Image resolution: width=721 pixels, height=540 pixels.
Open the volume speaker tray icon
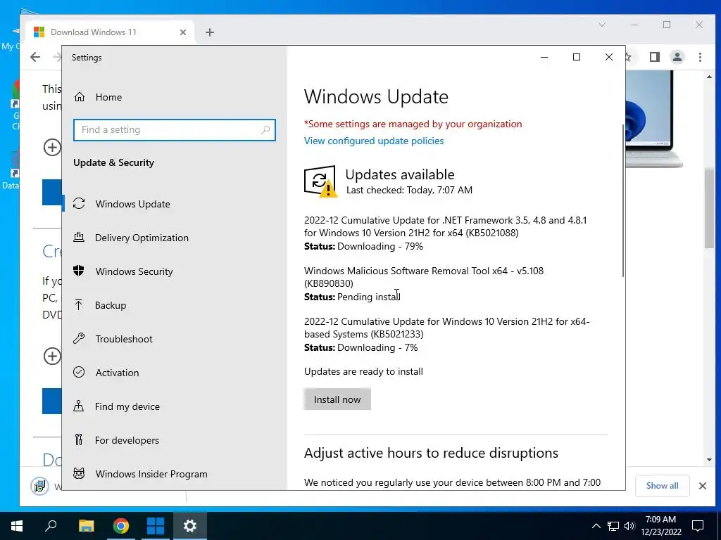point(629,526)
